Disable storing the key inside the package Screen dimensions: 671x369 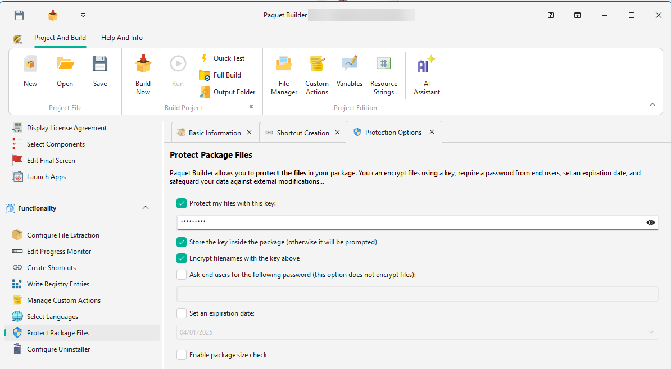[182, 242]
